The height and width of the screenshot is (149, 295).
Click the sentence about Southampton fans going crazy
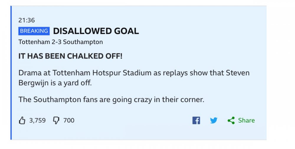tap(111, 99)
